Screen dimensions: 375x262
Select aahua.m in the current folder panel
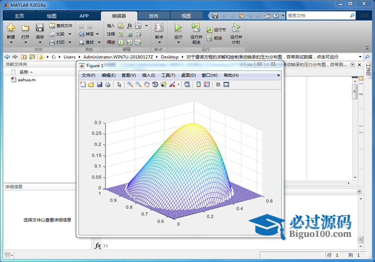24,80
